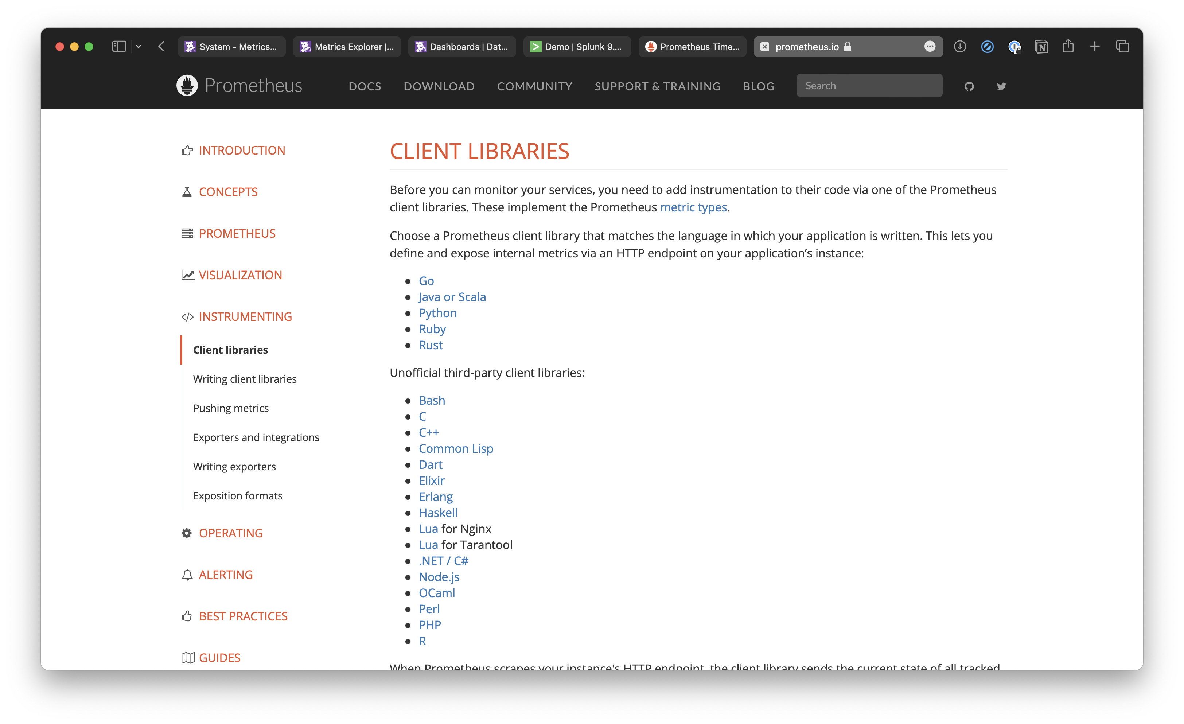The width and height of the screenshot is (1184, 724).
Task: Open the sidebar dropdown chevron
Action: [x=139, y=47]
